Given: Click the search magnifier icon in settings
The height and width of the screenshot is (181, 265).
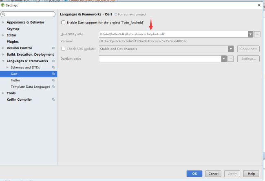Looking at the screenshot, I should (3, 14).
